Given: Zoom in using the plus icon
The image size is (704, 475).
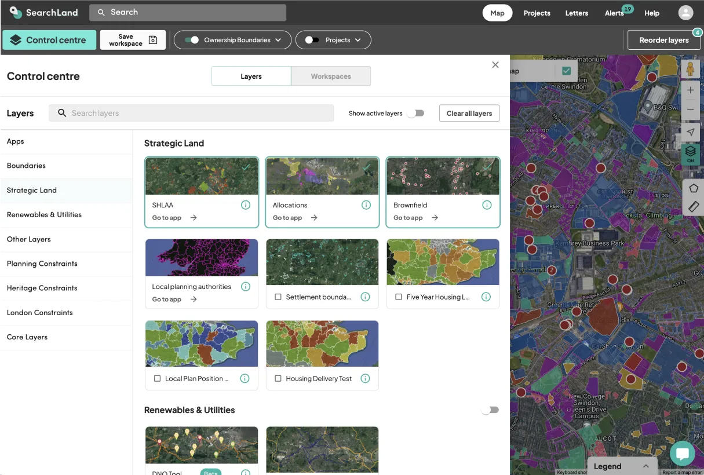Looking at the screenshot, I should pyautogui.click(x=690, y=89).
